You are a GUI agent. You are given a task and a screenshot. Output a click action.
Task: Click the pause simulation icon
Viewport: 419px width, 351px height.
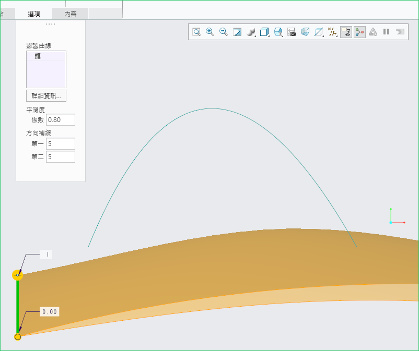pyautogui.click(x=387, y=32)
